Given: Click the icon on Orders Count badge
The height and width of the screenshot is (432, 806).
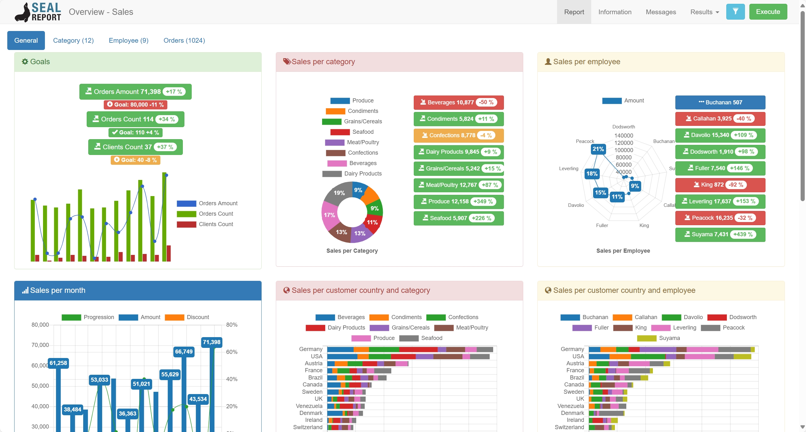Looking at the screenshot, I should pyautogui.click(x=96, y=119).
